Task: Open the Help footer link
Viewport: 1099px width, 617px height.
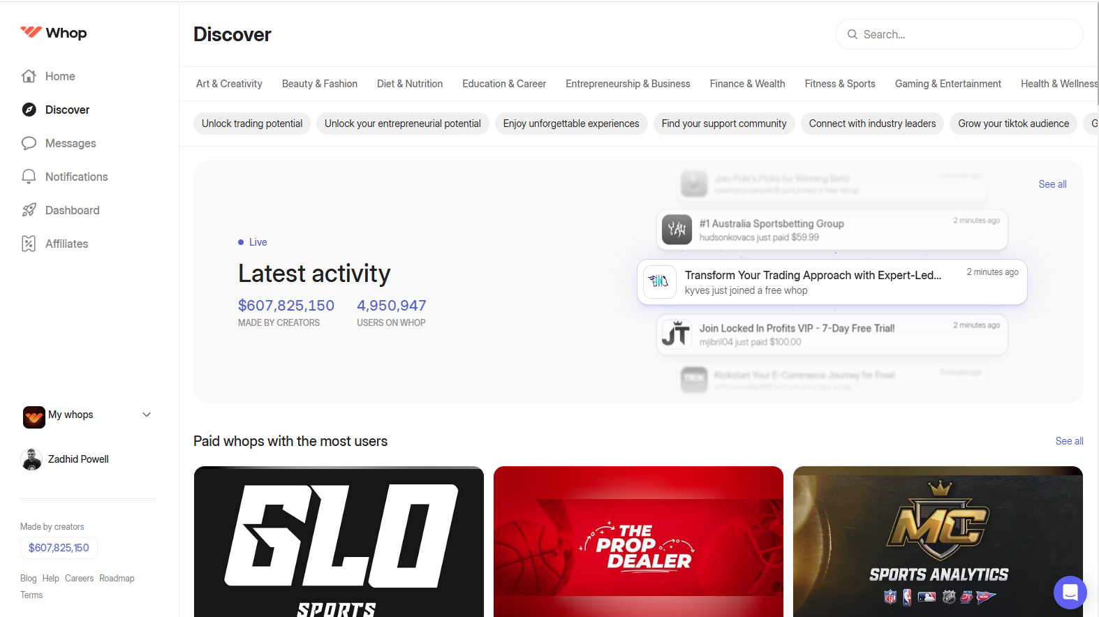Action: pos(51,578)
